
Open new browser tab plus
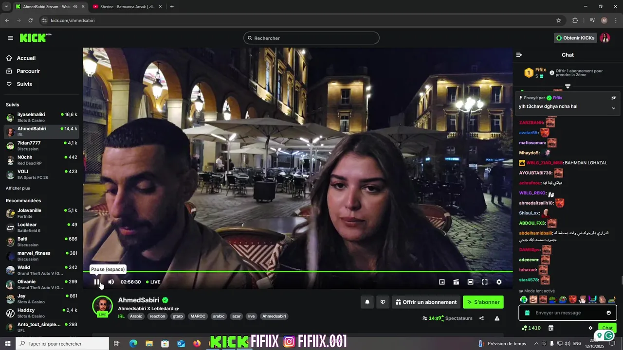pos(172,7)
